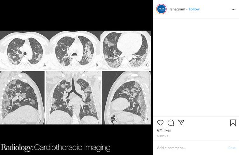The height and width of the screenshot is (155, 239).
Task: Select coronal CT scan panel E
Action: 74,98
